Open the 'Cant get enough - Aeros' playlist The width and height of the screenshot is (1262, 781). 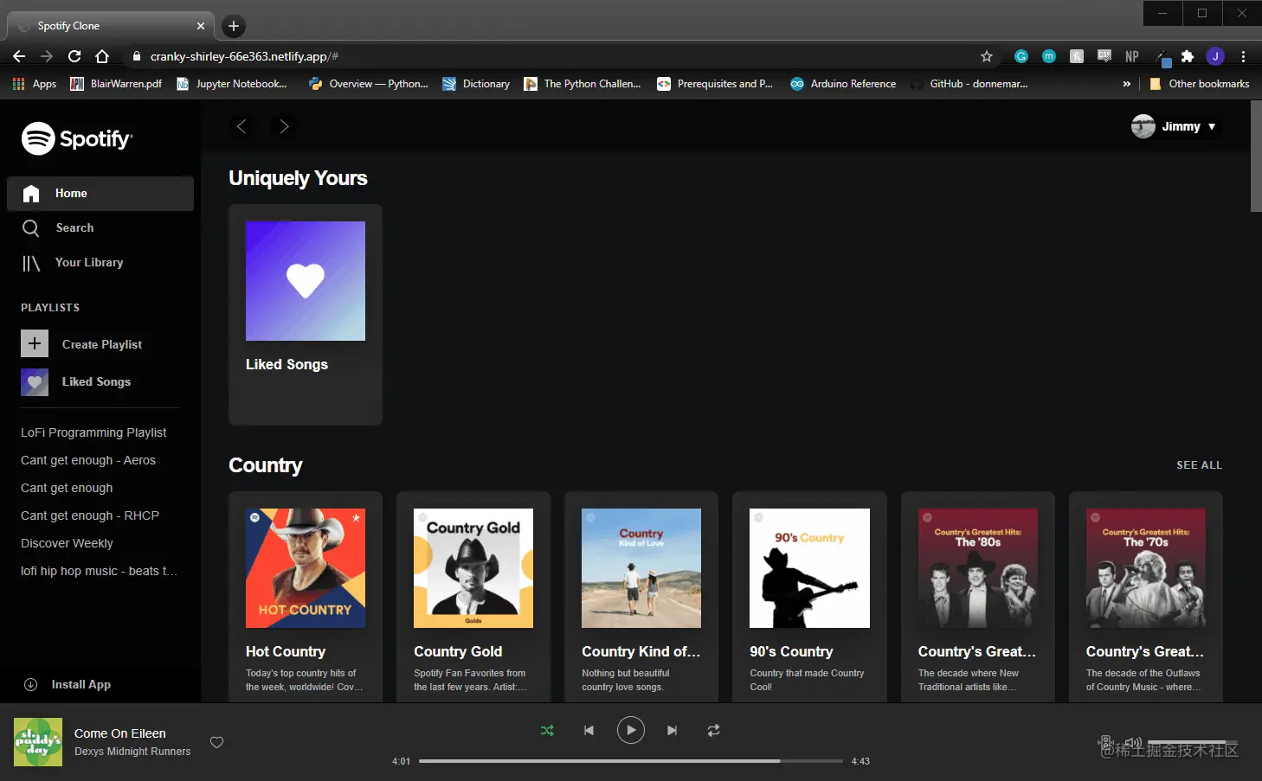(88, 460)
